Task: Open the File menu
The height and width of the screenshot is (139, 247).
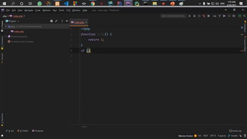Action: click(x=8, y=10)
